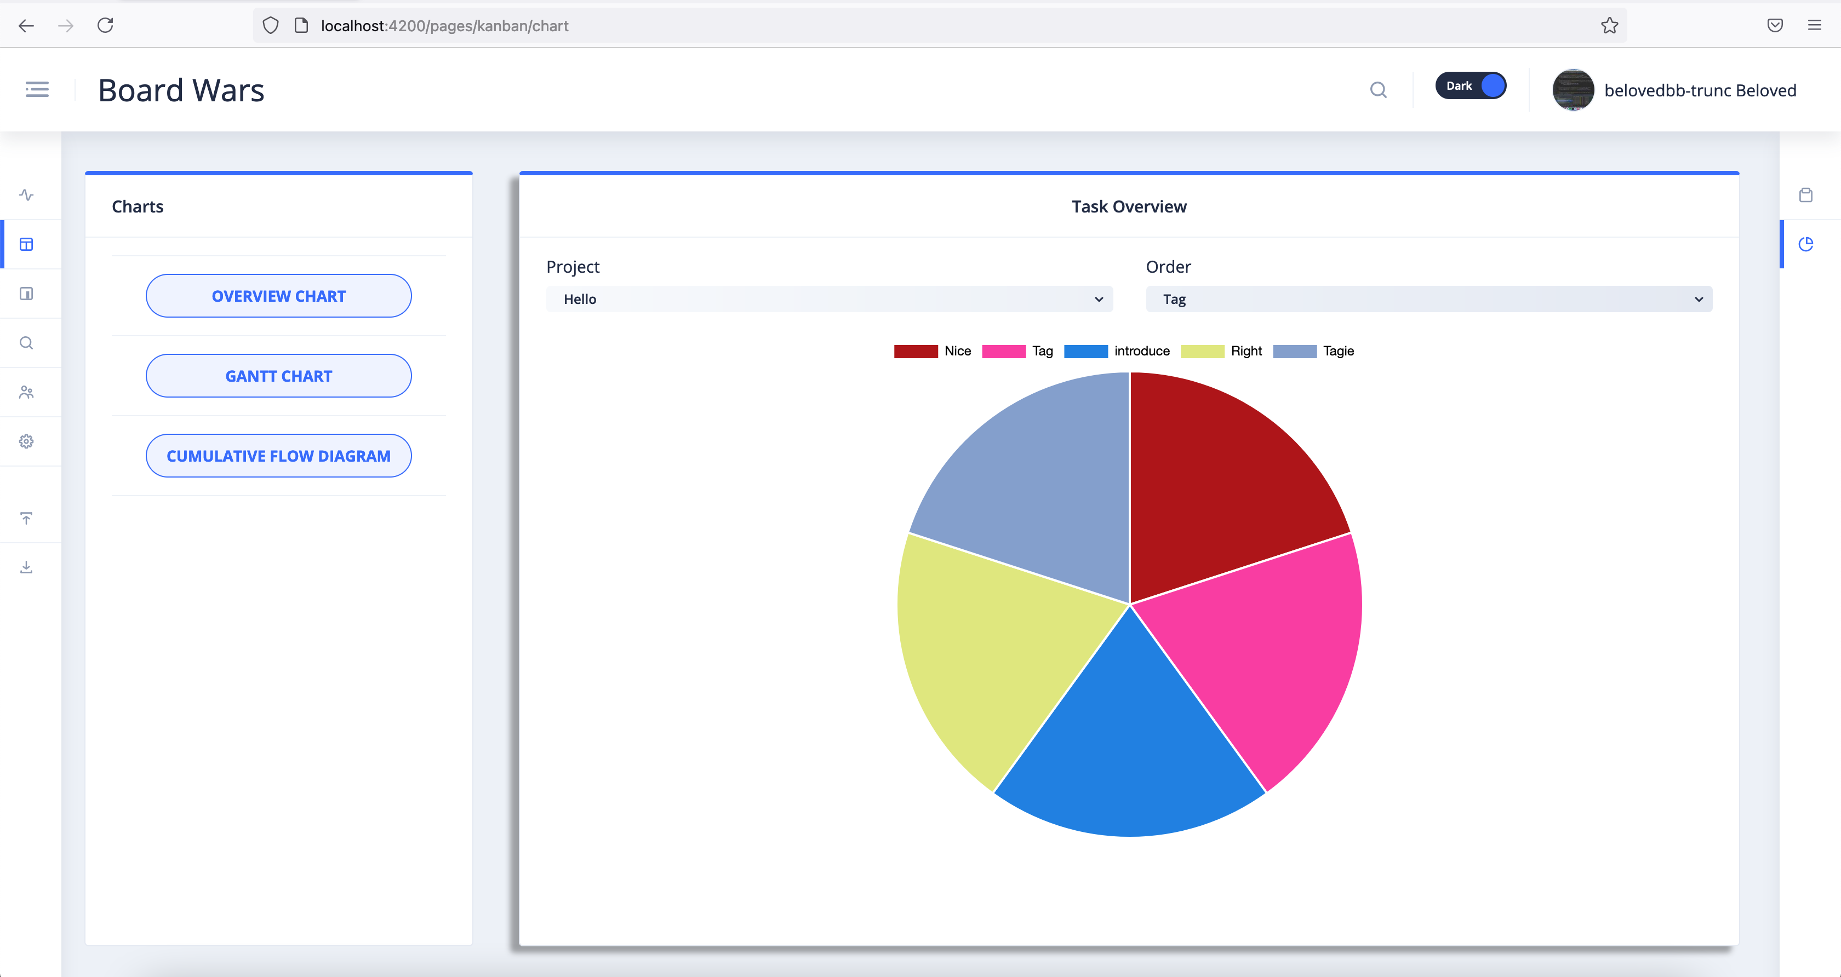1841x977 pixels.
Task: Toggle the Nice legend swatch
Action: [x=916, y=352]
